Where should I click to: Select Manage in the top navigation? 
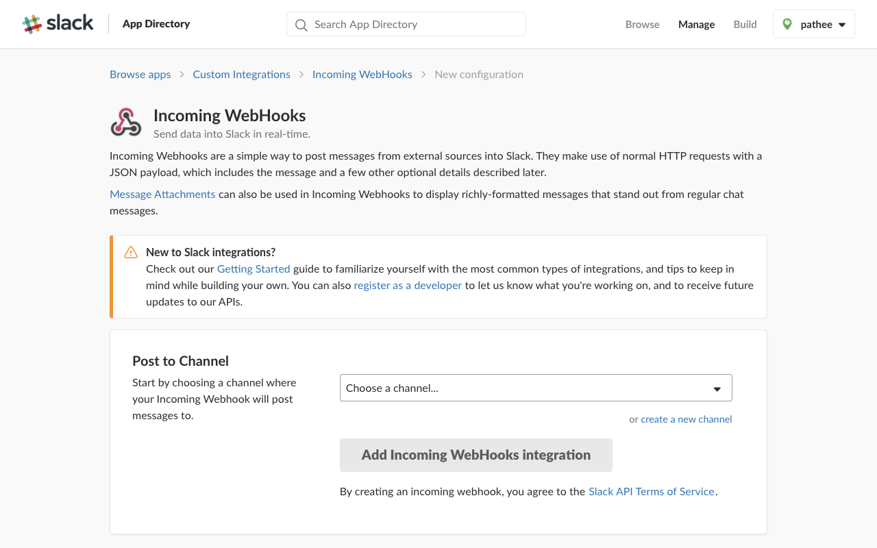point(696,24)
